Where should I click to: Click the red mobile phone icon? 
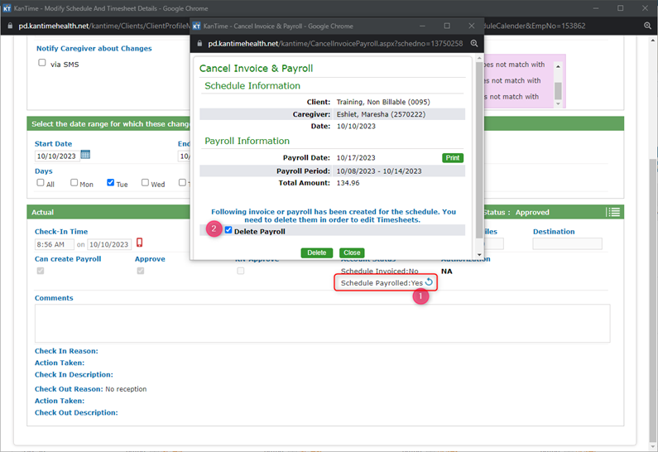(139, 243)
